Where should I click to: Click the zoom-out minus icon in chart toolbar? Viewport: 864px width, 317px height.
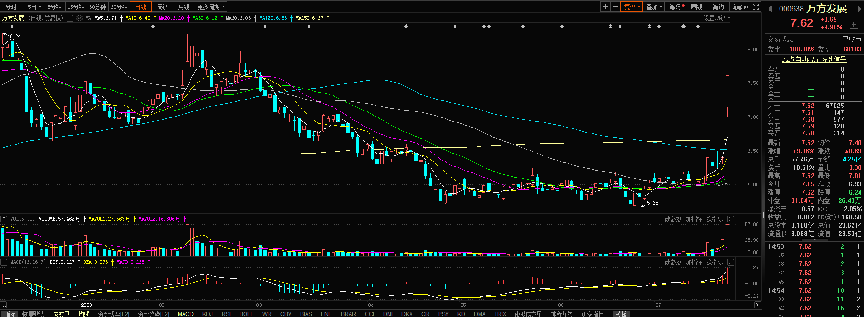616,7
